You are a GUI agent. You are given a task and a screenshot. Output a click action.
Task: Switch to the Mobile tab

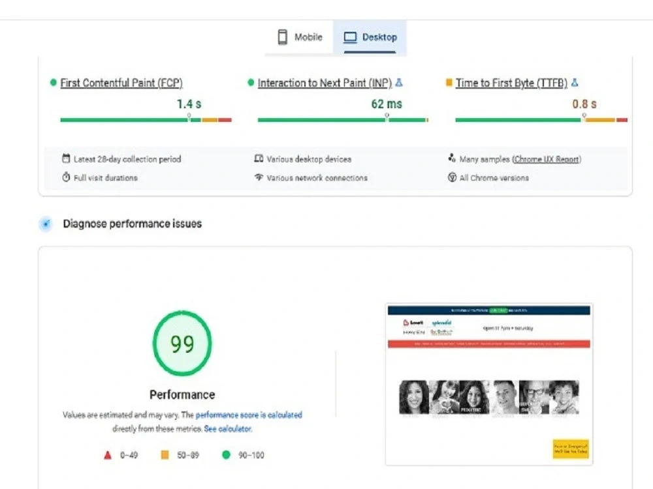pos(300,37)
